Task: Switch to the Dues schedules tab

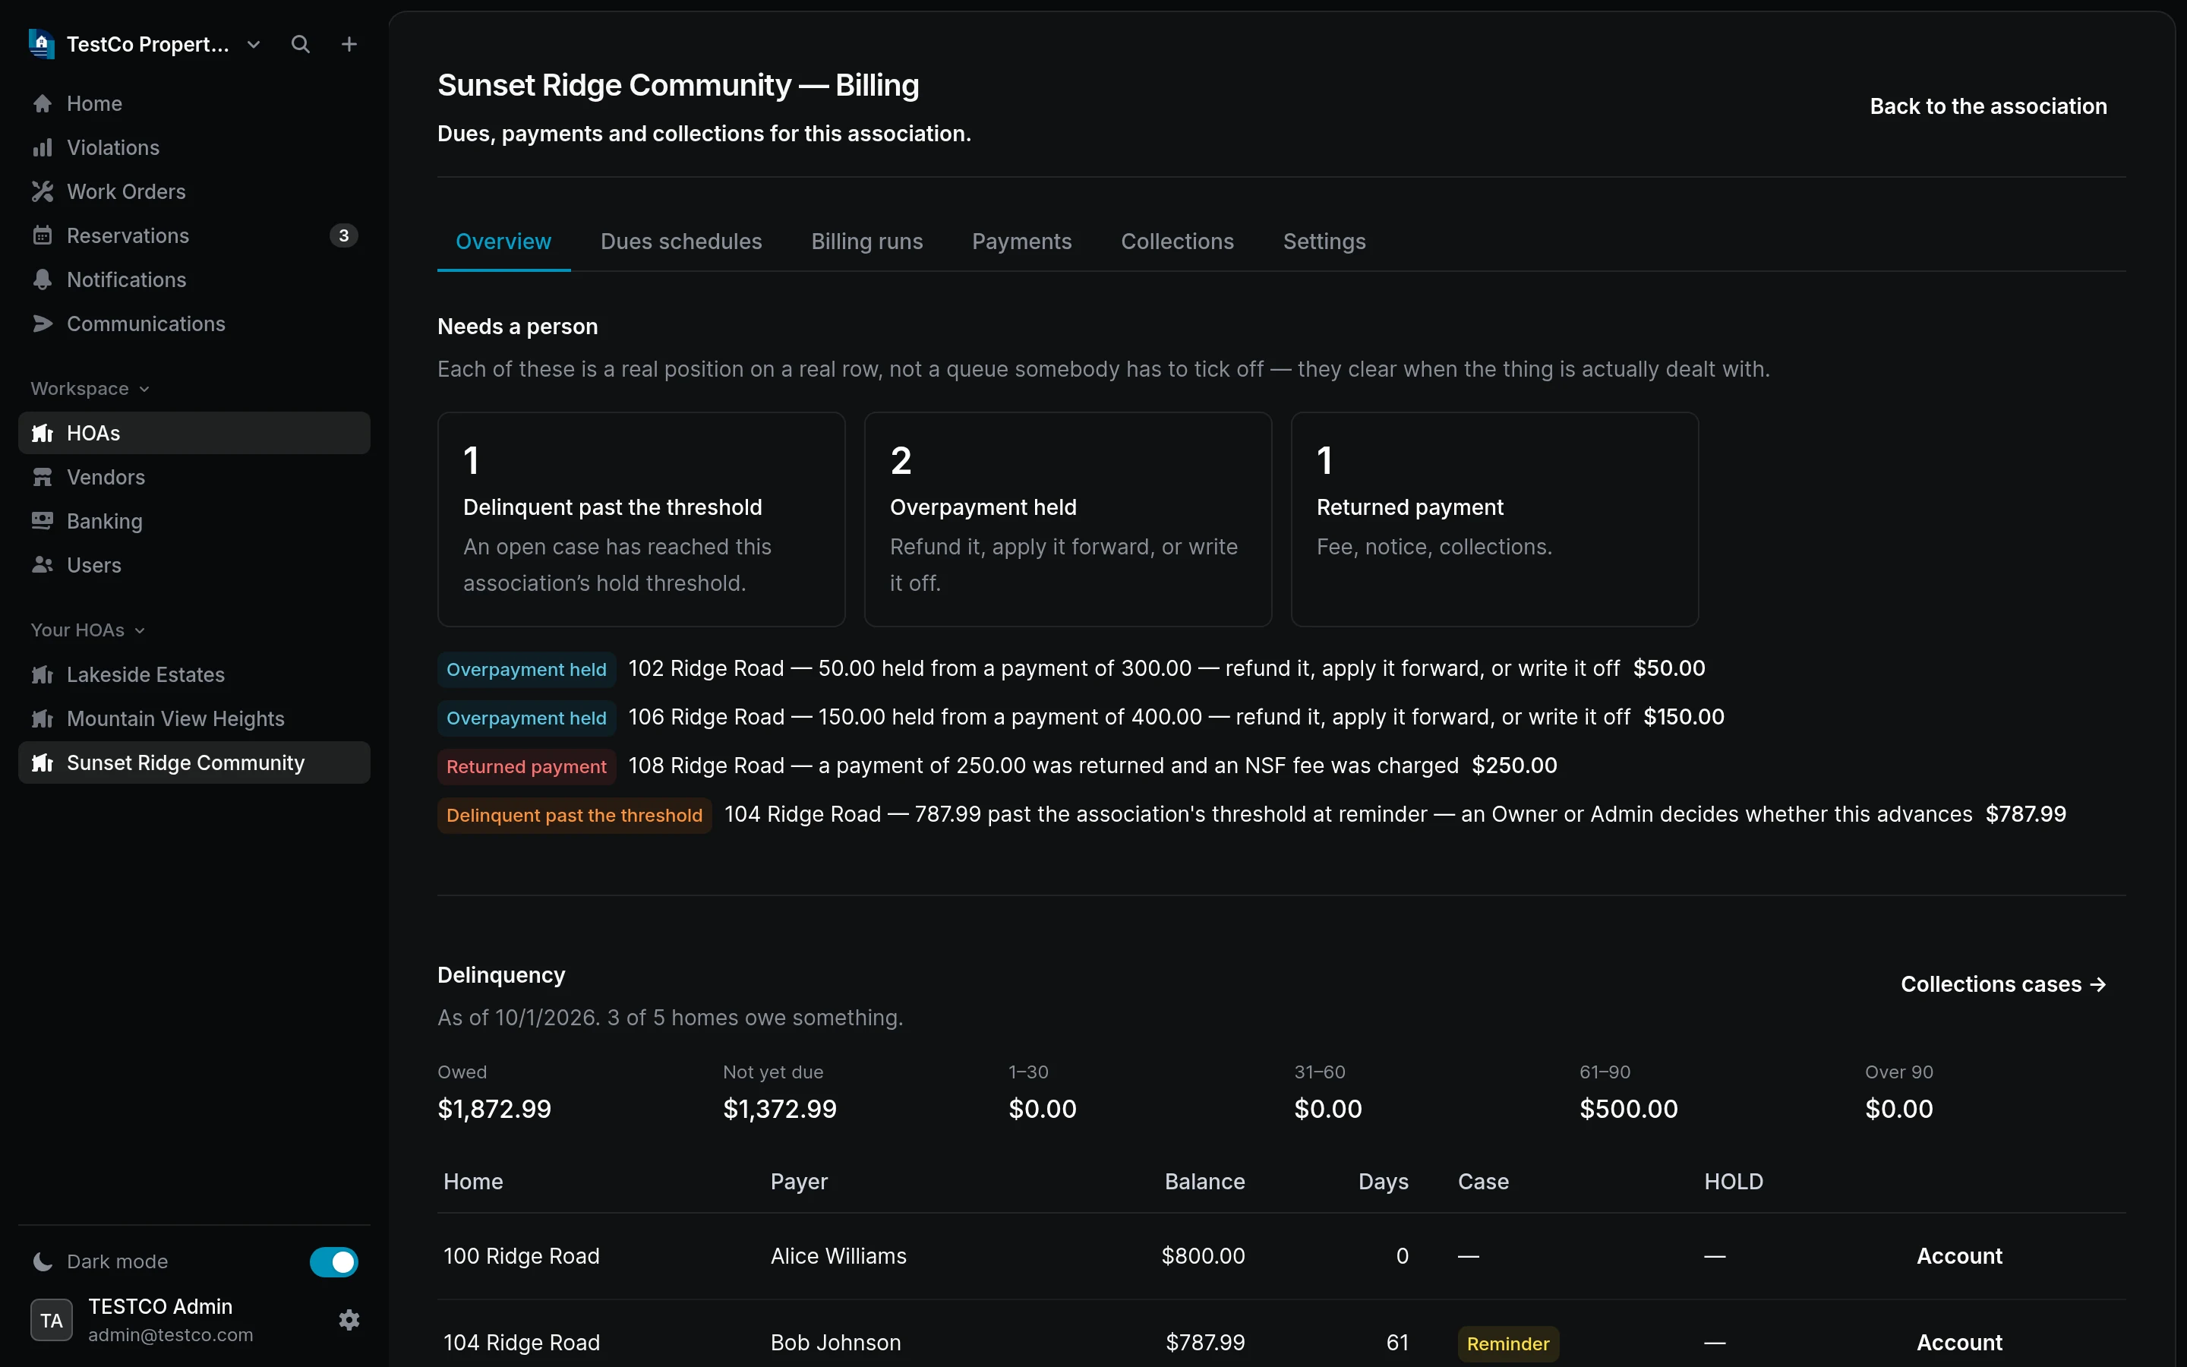Action: (x=681, y=242)
